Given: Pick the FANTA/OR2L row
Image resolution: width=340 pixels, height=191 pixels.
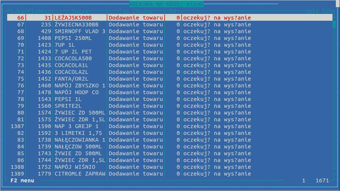Looking at the screenshot, I should pos(169,79).
